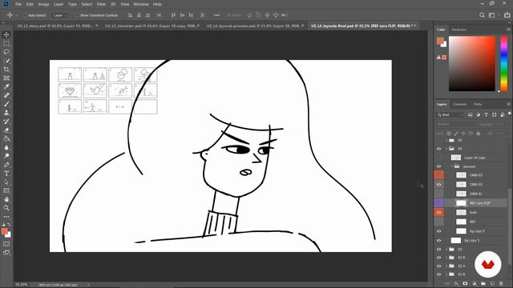Open the Image menu
The height and width of the screenshot is (288, 513).
pyautogui.click(x=43, y=4)
